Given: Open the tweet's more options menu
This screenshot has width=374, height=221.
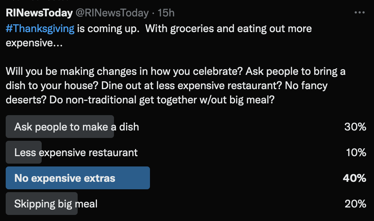Looking at the screenshot, I should tap(360, 13).
